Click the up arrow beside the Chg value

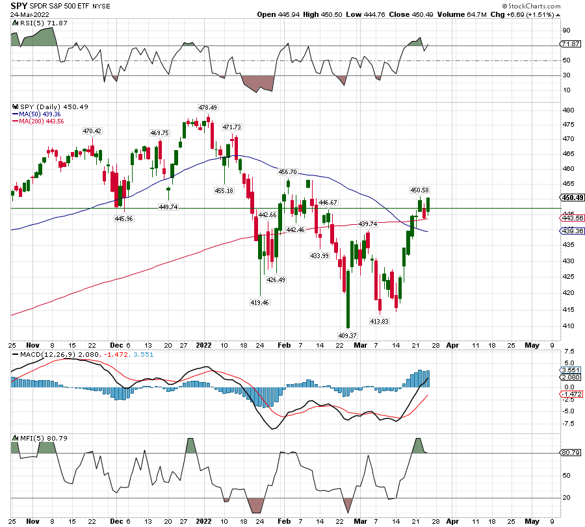(x=558, y=15)
